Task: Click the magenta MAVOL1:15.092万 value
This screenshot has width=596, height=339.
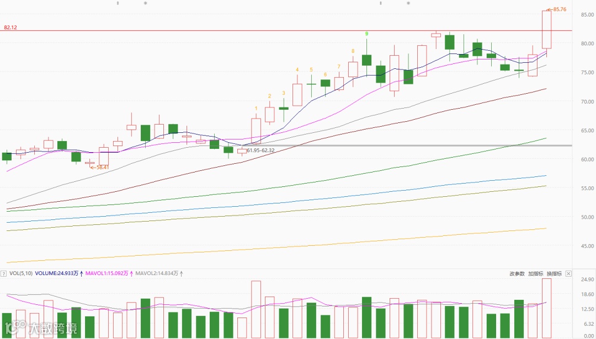Action: point(107,273)
